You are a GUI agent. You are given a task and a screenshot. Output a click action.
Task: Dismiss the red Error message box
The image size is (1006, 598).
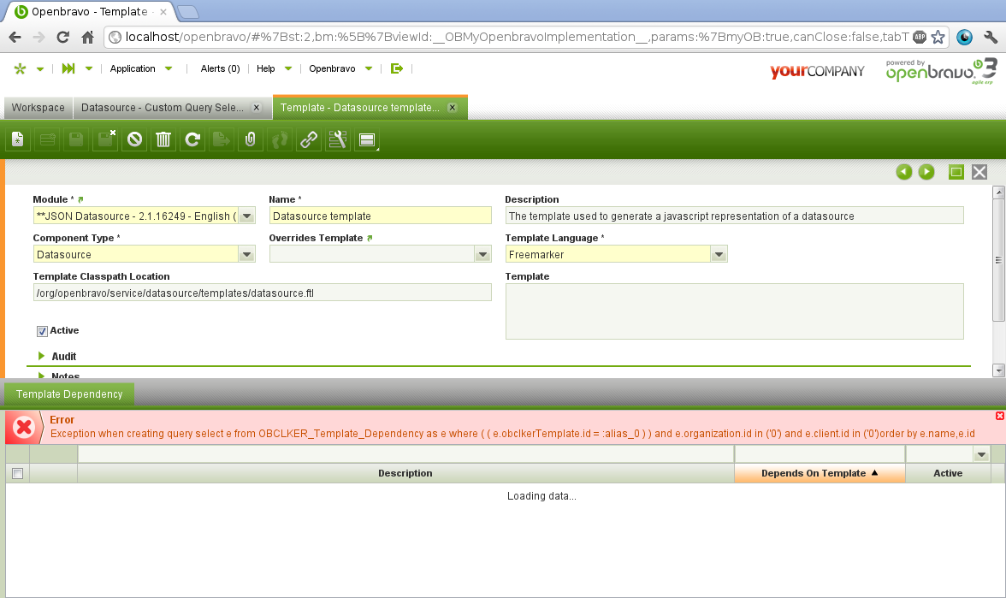point(1000,416)
